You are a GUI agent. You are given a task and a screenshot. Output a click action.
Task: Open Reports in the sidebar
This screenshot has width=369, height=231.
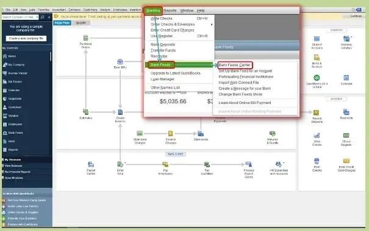(x=13, y=150)
